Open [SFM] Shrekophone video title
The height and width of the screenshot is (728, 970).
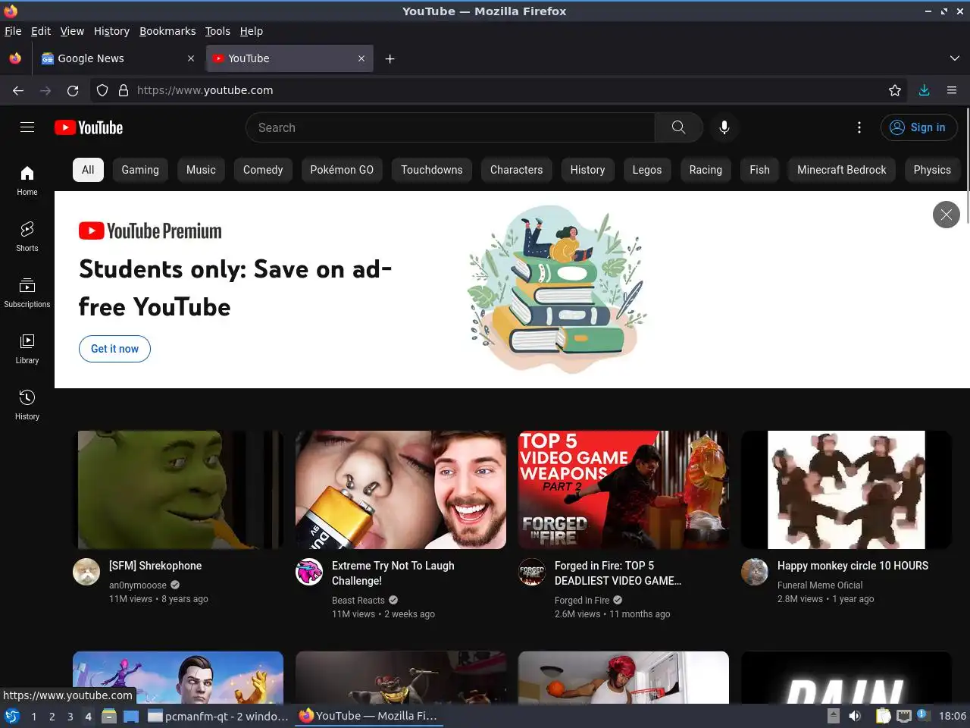(155, 566)
